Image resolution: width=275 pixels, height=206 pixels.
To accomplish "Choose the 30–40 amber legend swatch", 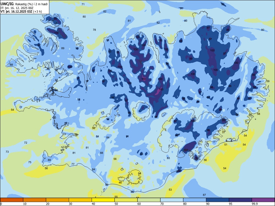I will [x=80, y=200].
